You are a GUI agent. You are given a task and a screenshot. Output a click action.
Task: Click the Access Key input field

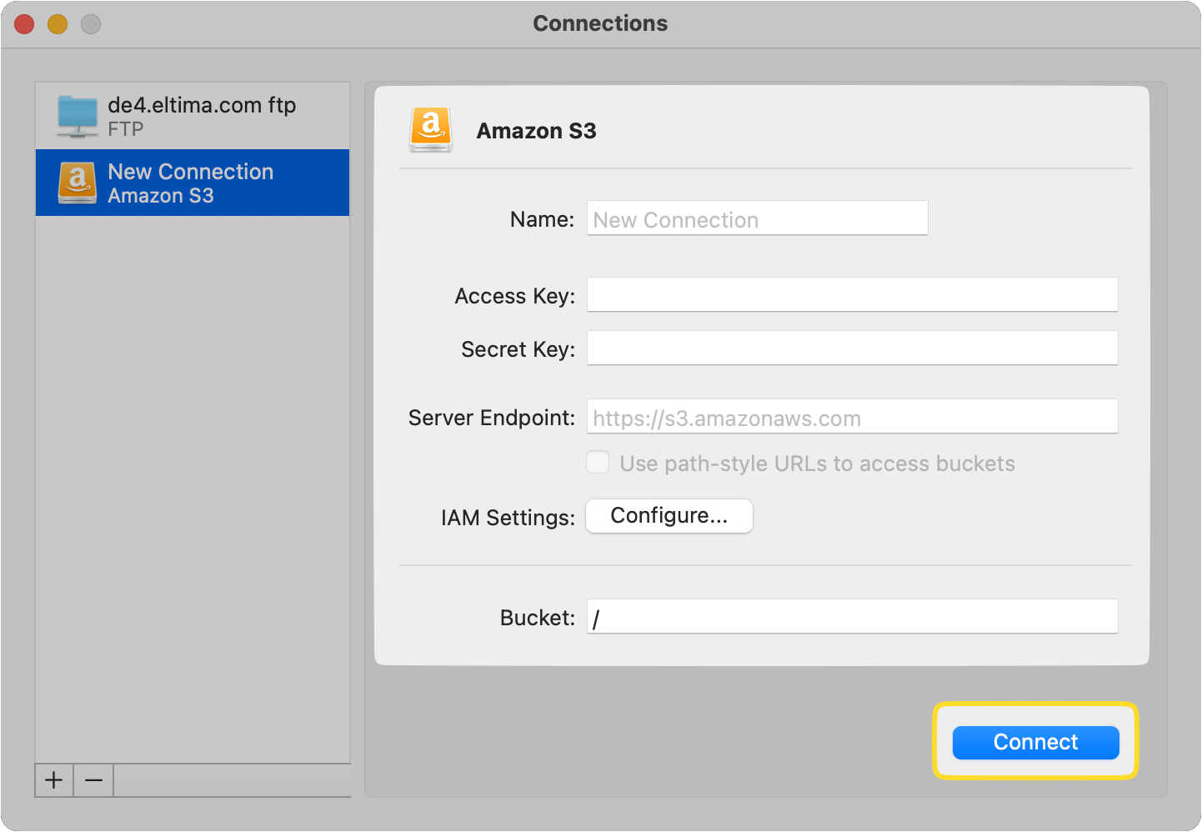click(x=852, y=294)
